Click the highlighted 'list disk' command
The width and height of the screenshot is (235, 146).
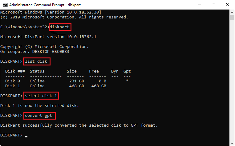(x=37, y=61)
